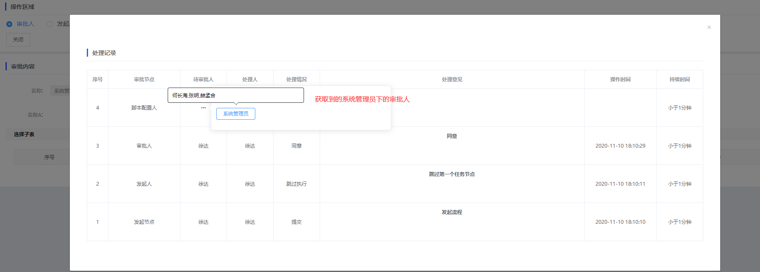The image size is (760, 272).
Task: Select the 脚本配置人 node cell
Action: click(x=144, y=108)
